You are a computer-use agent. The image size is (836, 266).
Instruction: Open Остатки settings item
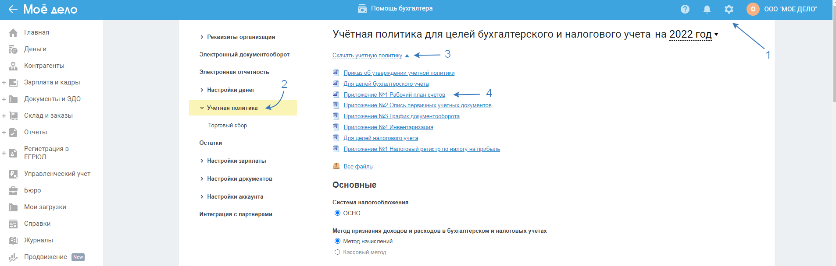pos(211,143)
